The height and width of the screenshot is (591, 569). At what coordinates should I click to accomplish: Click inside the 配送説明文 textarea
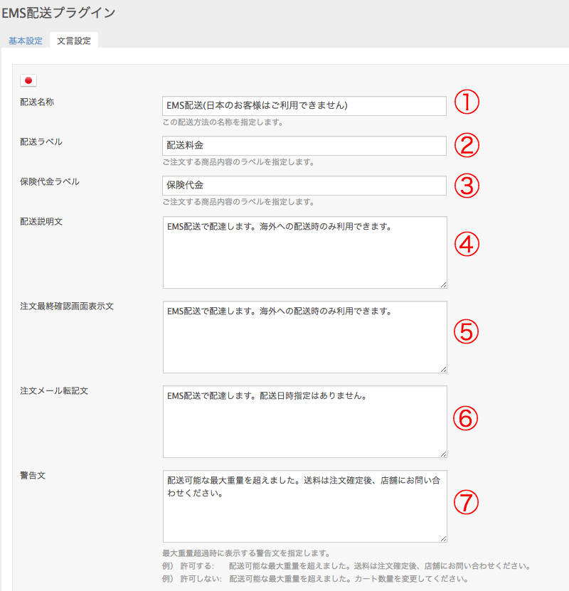click(x=304, y=252)
